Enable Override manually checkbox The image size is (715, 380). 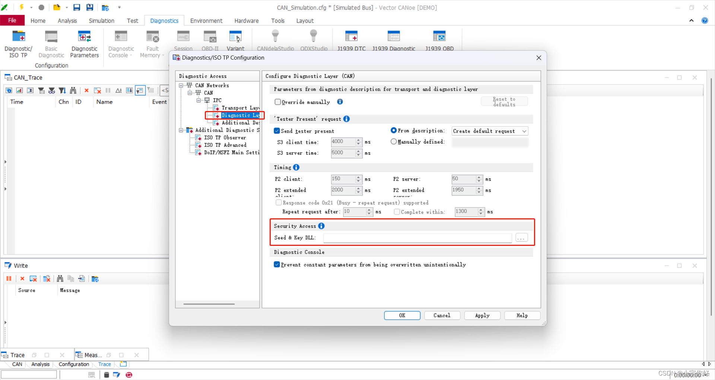click(277, 102)
